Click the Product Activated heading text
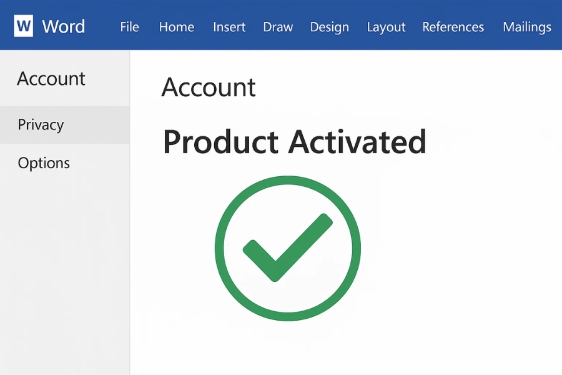Image resolution: width=562 pixels, height=375 pixels. pos(294,142)
